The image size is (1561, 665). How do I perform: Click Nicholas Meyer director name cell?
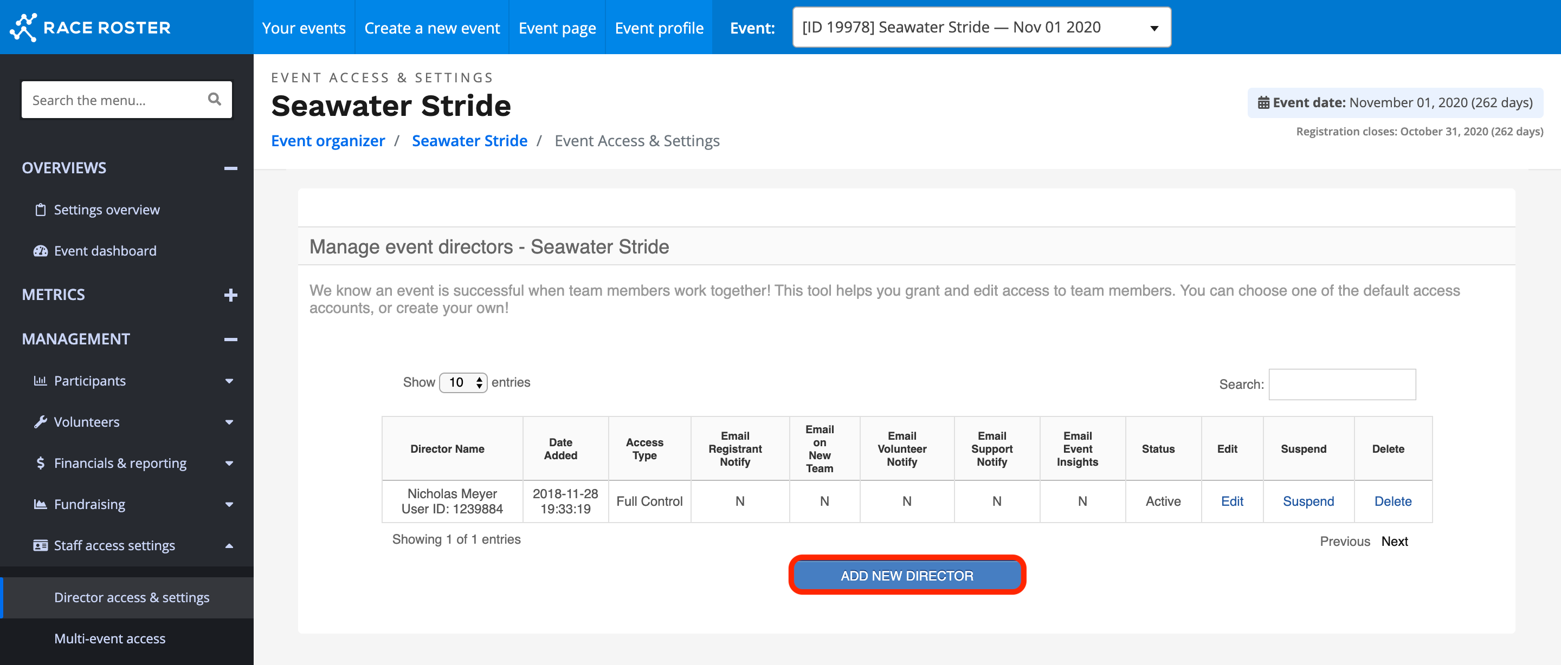tap(452, 501)
